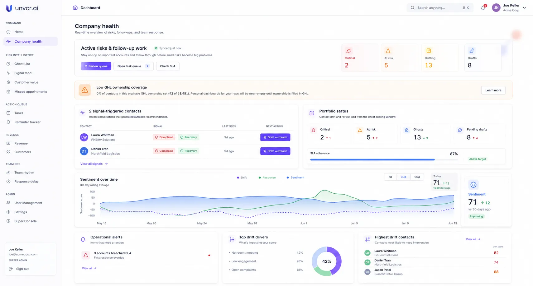This screenshot has height=286, width=533.
Task: Click the Learn more button
Action: click(x=493, y=90)
